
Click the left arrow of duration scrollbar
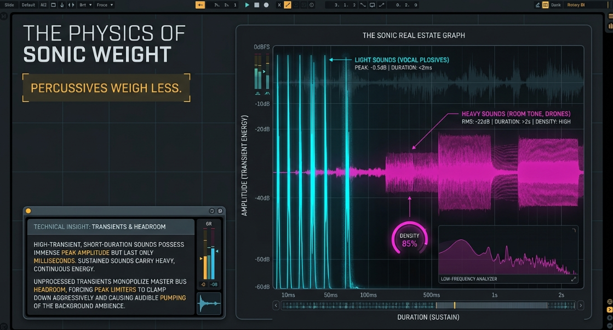pos(276,305)
